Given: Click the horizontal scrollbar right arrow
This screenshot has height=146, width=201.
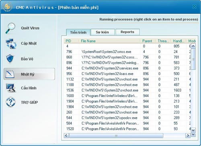Looking at the screenshot, I should (188, 136).
